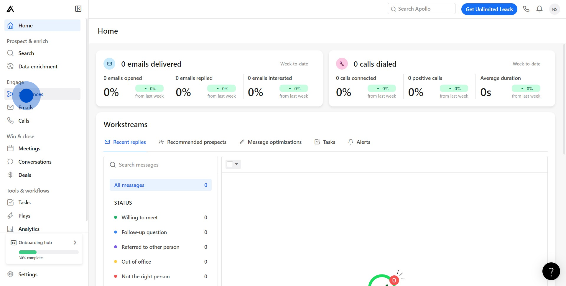Open the notifications bell icon
The height and width of the screenshot is (286, 566).
click(539, 9)
